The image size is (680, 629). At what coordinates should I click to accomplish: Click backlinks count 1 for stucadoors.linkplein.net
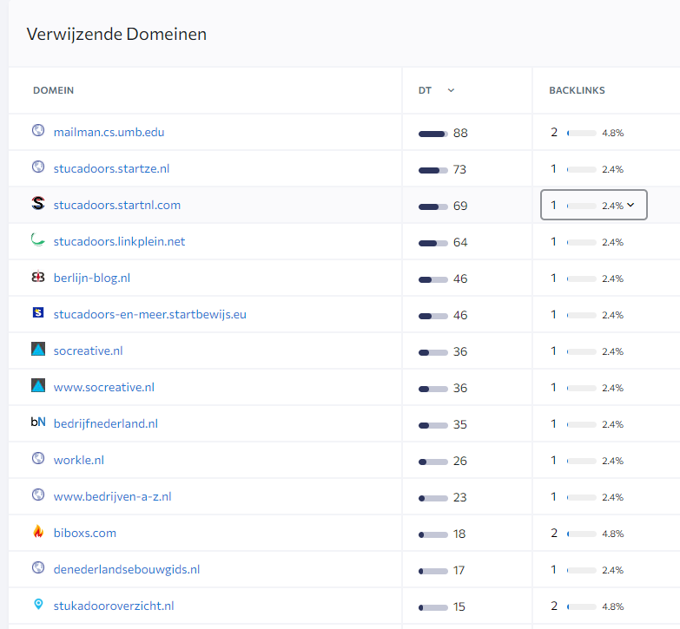pos(553,241)
